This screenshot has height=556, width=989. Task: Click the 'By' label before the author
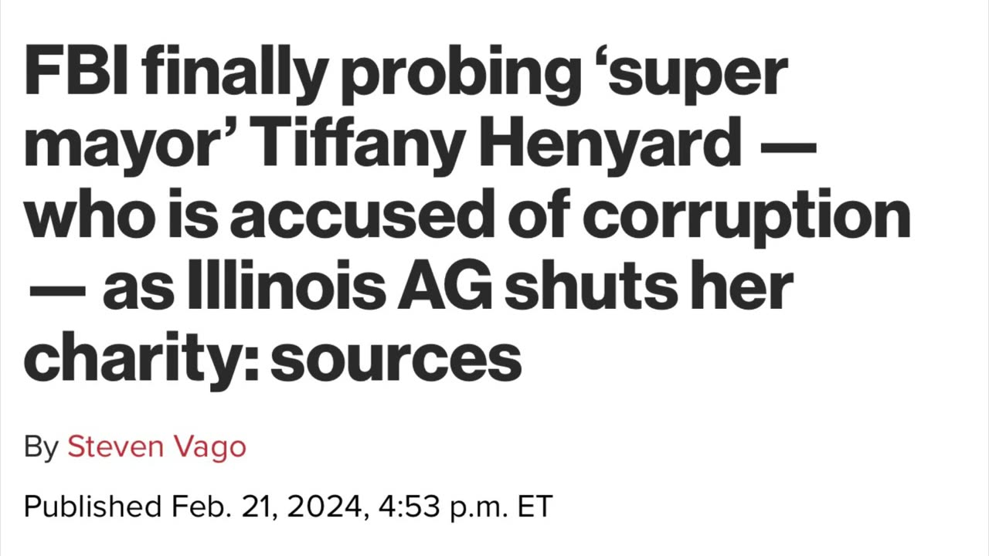pos(41,447)
